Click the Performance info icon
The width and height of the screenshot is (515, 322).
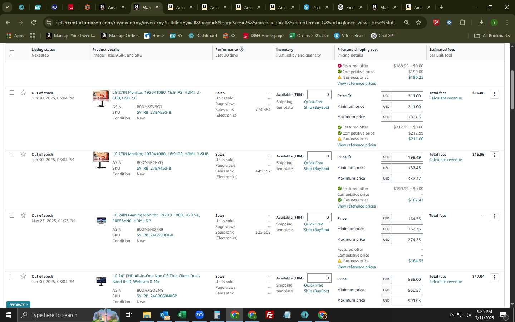pos(241,49)
